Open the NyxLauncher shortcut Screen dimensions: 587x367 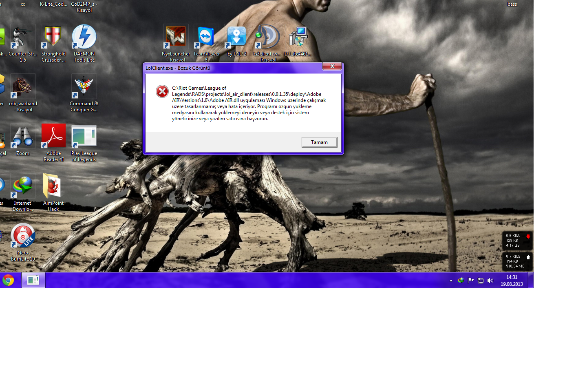[x=176, y=43]
